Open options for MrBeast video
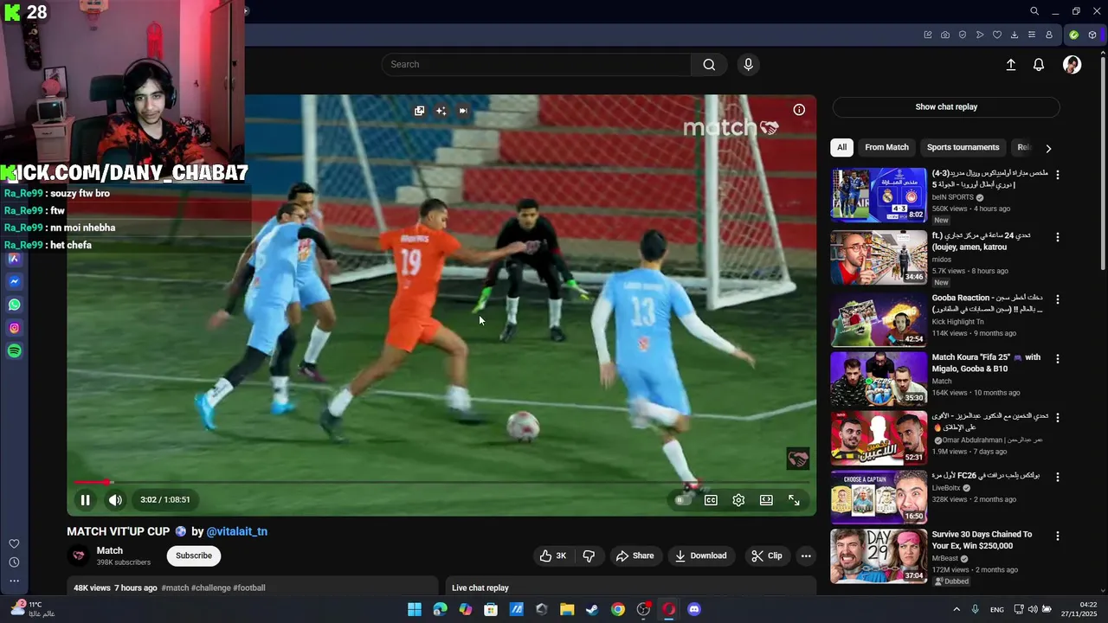Screen dimensions: 1108x623 (1057, 536)
